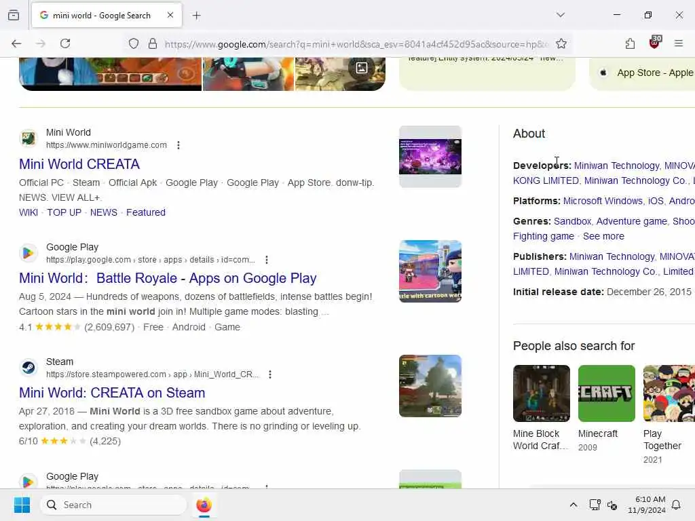Open Mini World: Battle Royale Google Play link
The width and height of the screenshot is (695, 521).
[168, 278]
